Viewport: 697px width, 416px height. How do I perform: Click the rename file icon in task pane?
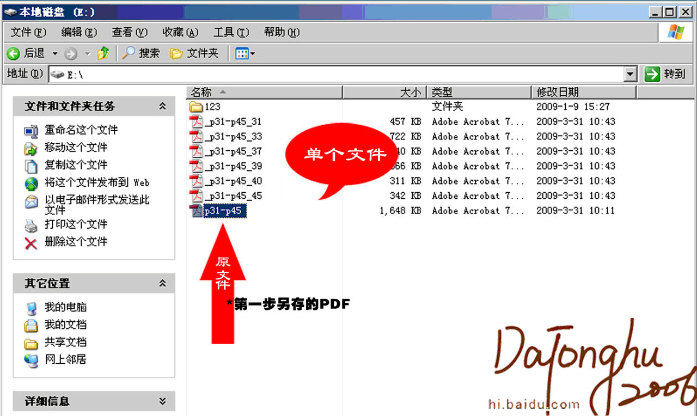[x=31, y=131]
